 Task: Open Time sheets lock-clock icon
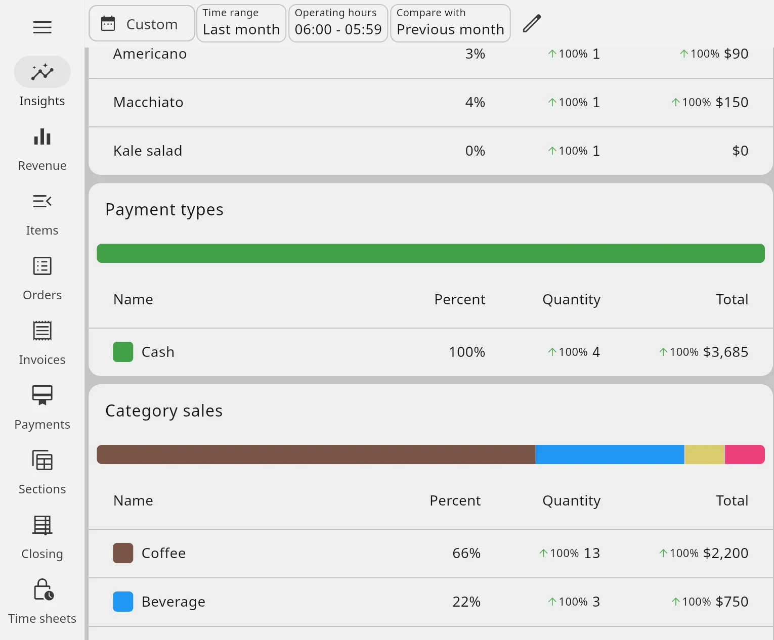42,590
